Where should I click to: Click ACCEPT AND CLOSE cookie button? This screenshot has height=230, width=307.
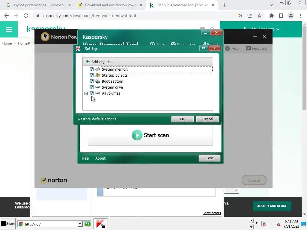[x=272, y=206]
